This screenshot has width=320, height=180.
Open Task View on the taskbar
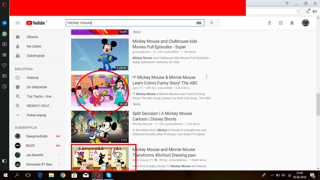click(x=28, y=175)
